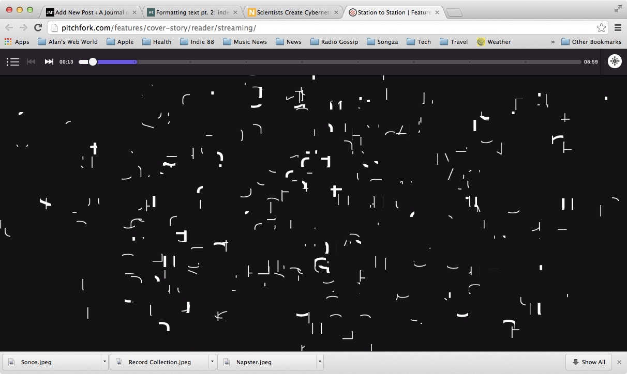Toggle the brightness mode icon
The height and width of the screenshot is (374, 627).
[x=614, y=61]
